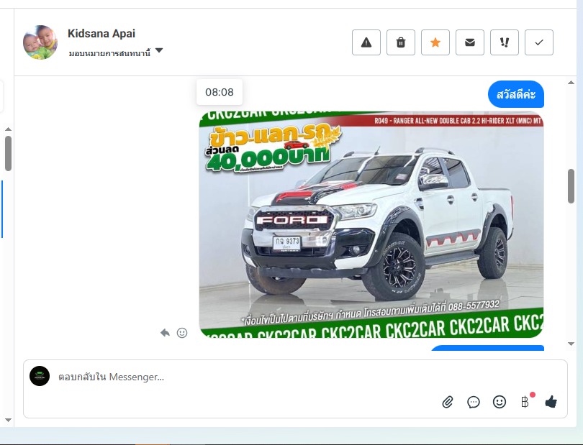The width and height of the screenshot is (583, 445).
Task: Open the assign conversation dropdown arrow
Action: click(x=159, y=50)
